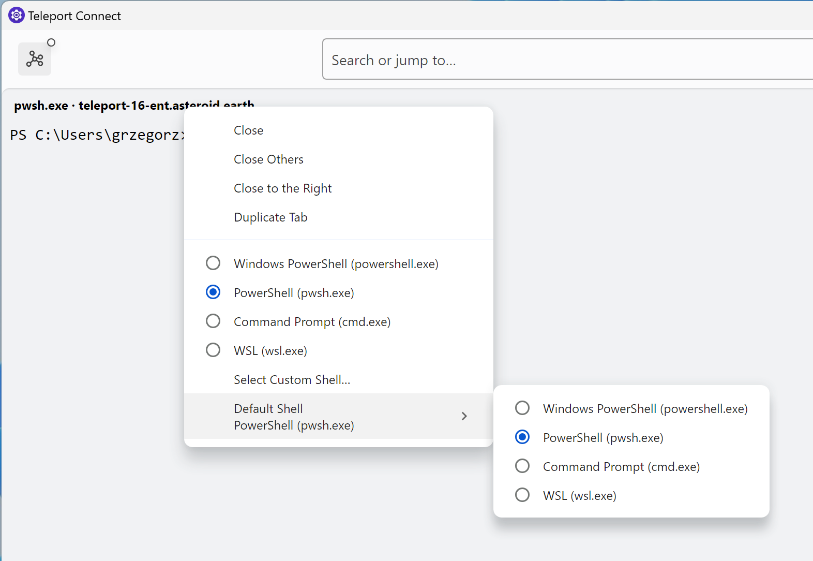Switch to Command Prompt in main menu

pos(213,321)
